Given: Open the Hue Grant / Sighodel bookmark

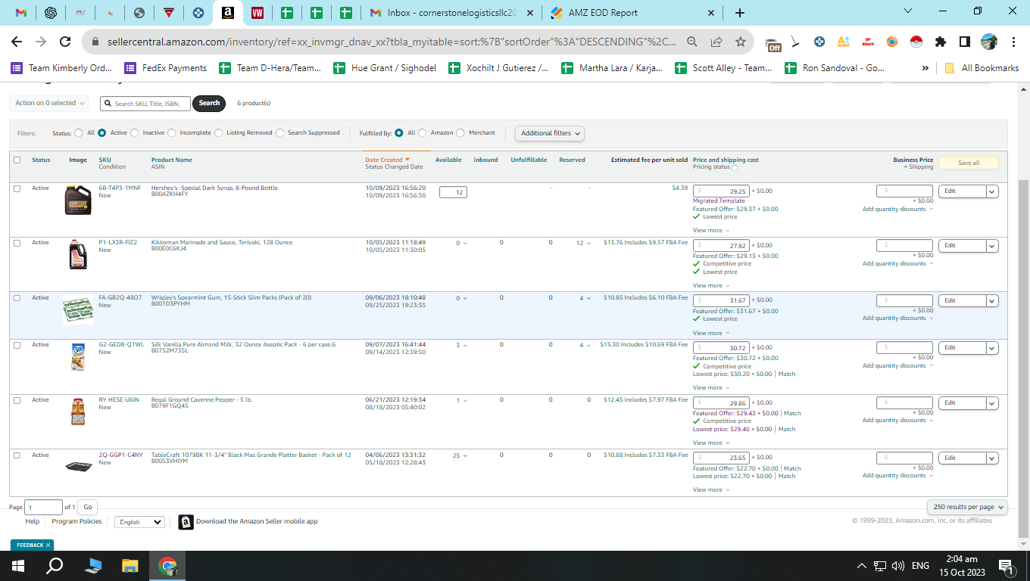Looking at the screenshot, I should [385, 68].
